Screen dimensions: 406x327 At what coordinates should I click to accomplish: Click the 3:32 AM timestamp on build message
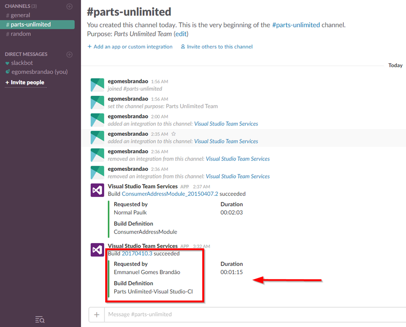202,246
